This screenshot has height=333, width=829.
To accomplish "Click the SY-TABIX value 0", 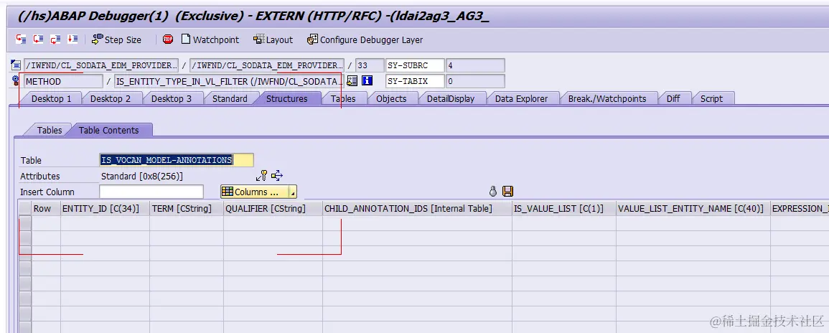I will coord(474,81).
